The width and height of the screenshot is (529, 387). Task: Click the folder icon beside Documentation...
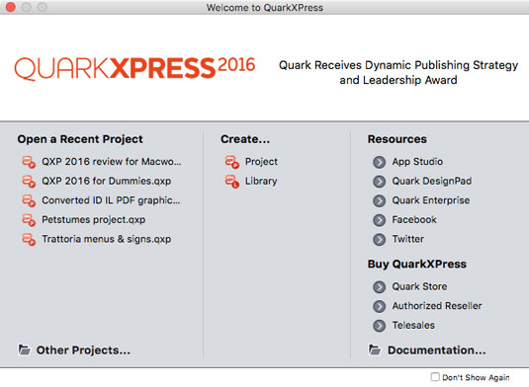point(375,349)
